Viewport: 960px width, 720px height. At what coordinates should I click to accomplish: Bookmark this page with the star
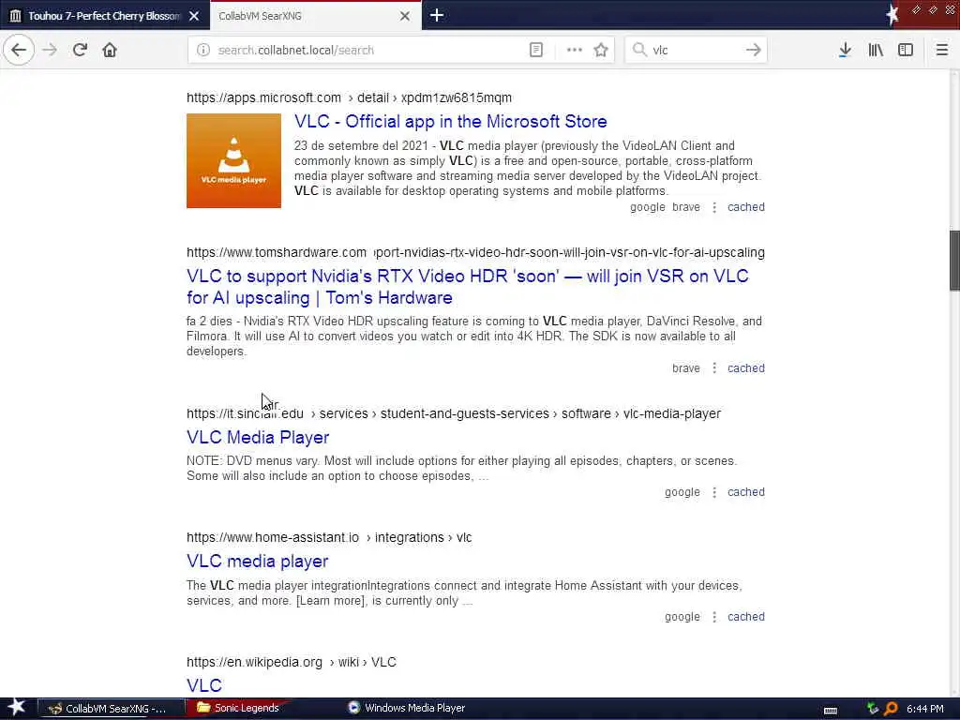(601, 50)
